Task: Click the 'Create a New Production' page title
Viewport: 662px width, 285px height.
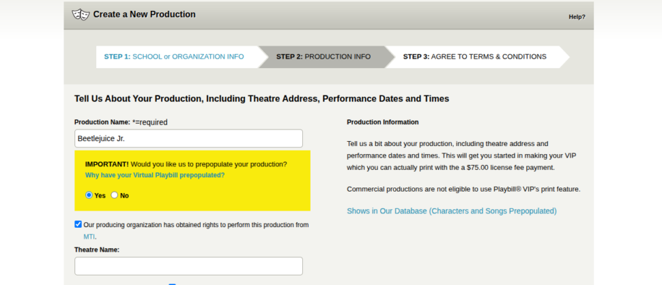Action: (x=144, y=14)
